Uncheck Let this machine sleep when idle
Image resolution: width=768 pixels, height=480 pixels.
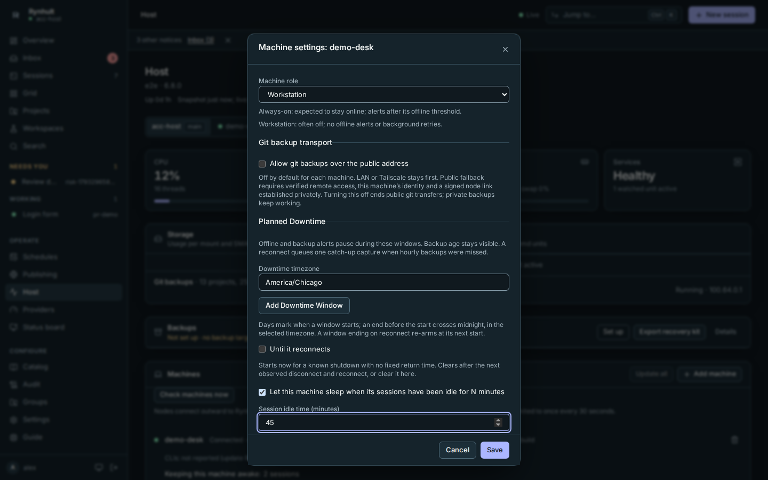click(x=262, y=392)
